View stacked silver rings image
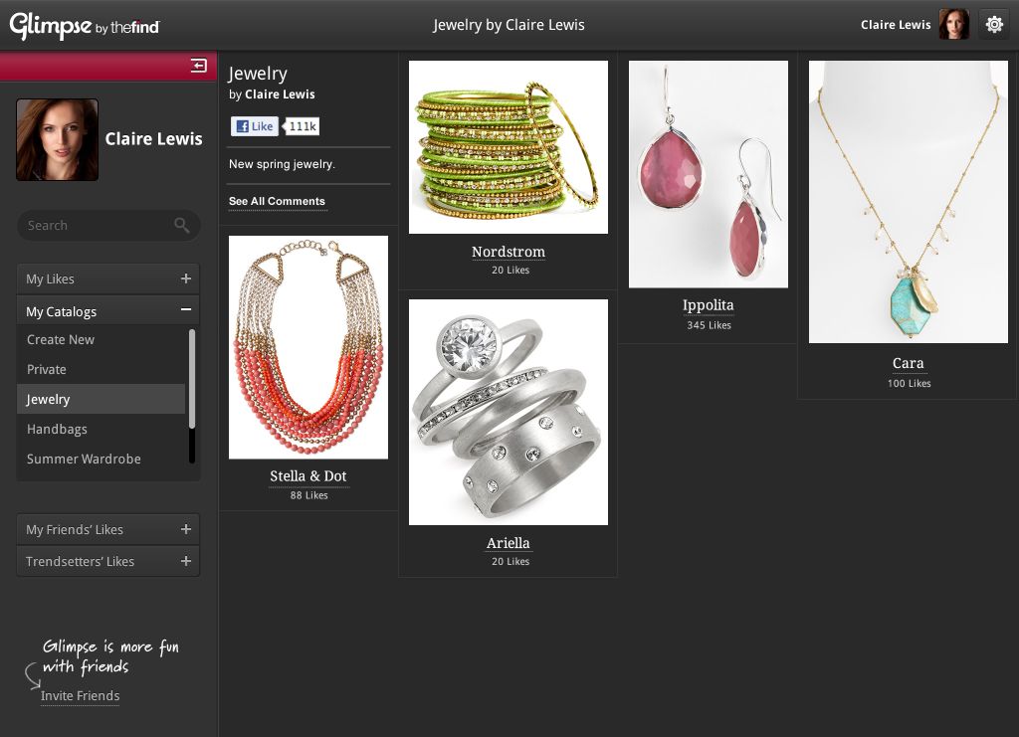Viewport: 1019px width, 737px height. click(x=509, y=413)
